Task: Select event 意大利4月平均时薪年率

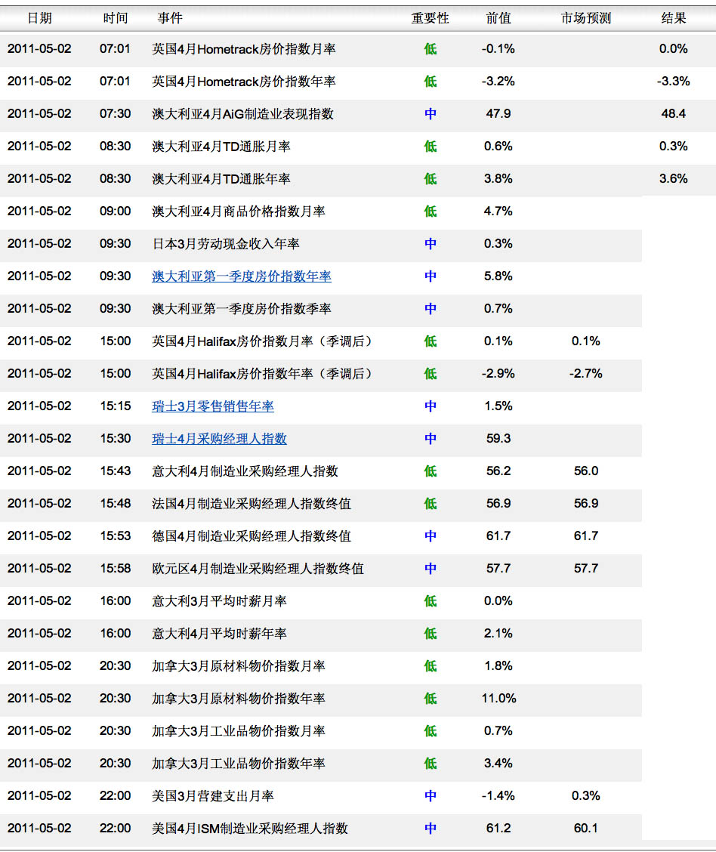Action: (x=219, y=634)
